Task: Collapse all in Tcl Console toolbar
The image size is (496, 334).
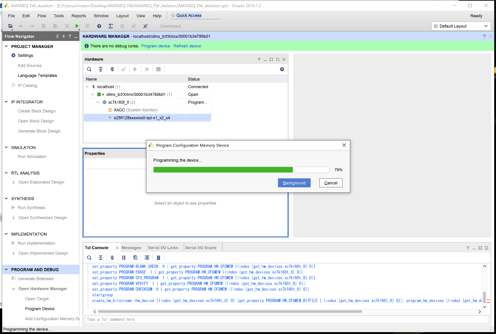Action: click(x=101, y=258)
